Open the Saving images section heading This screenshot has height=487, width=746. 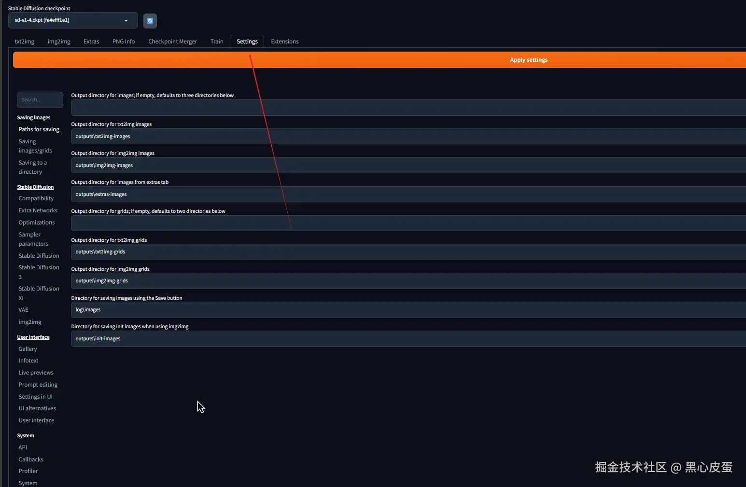(x=34, y=118)
